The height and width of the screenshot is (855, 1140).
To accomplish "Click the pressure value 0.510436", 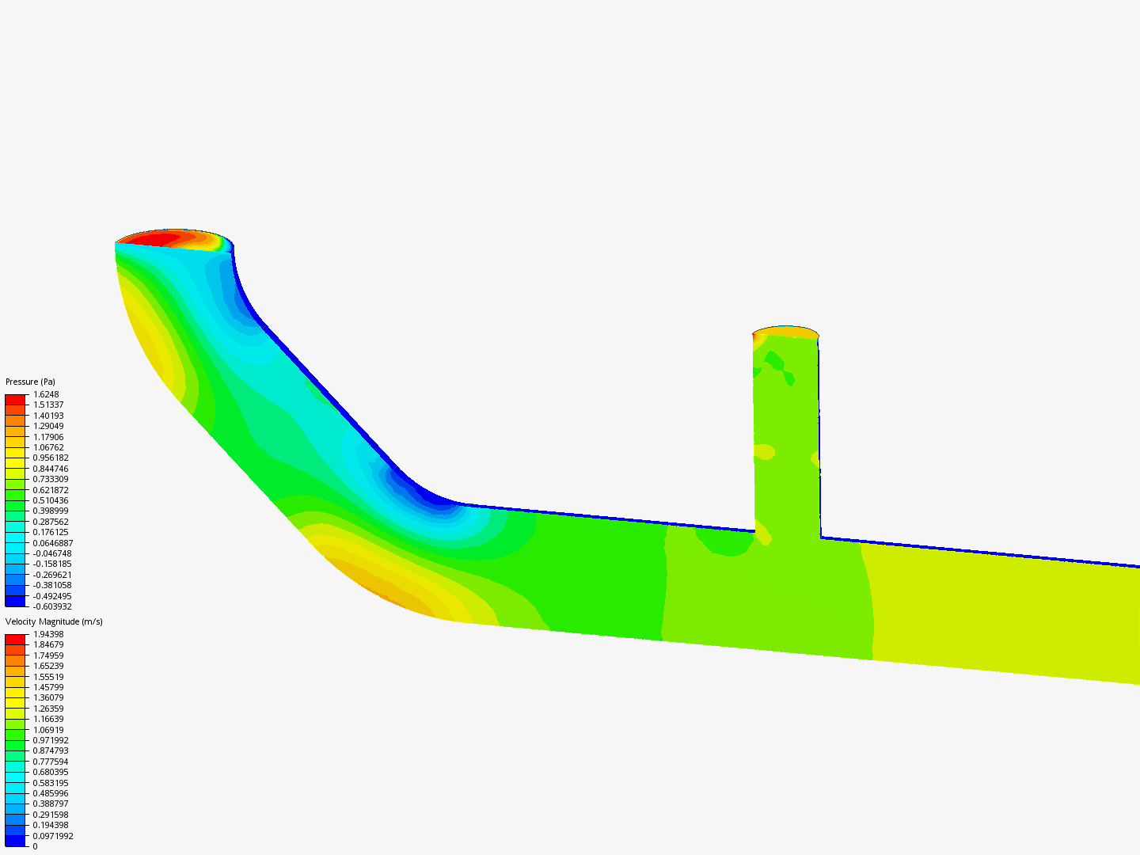I will (51, 500).
